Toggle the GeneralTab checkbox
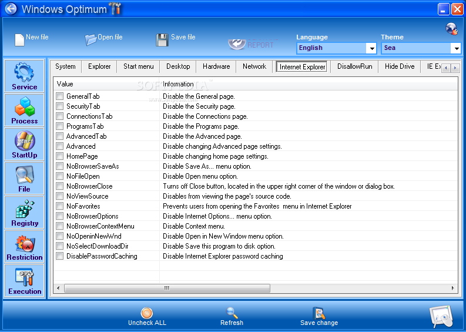Viewport: 466px width, 332px height. point(60,96)
